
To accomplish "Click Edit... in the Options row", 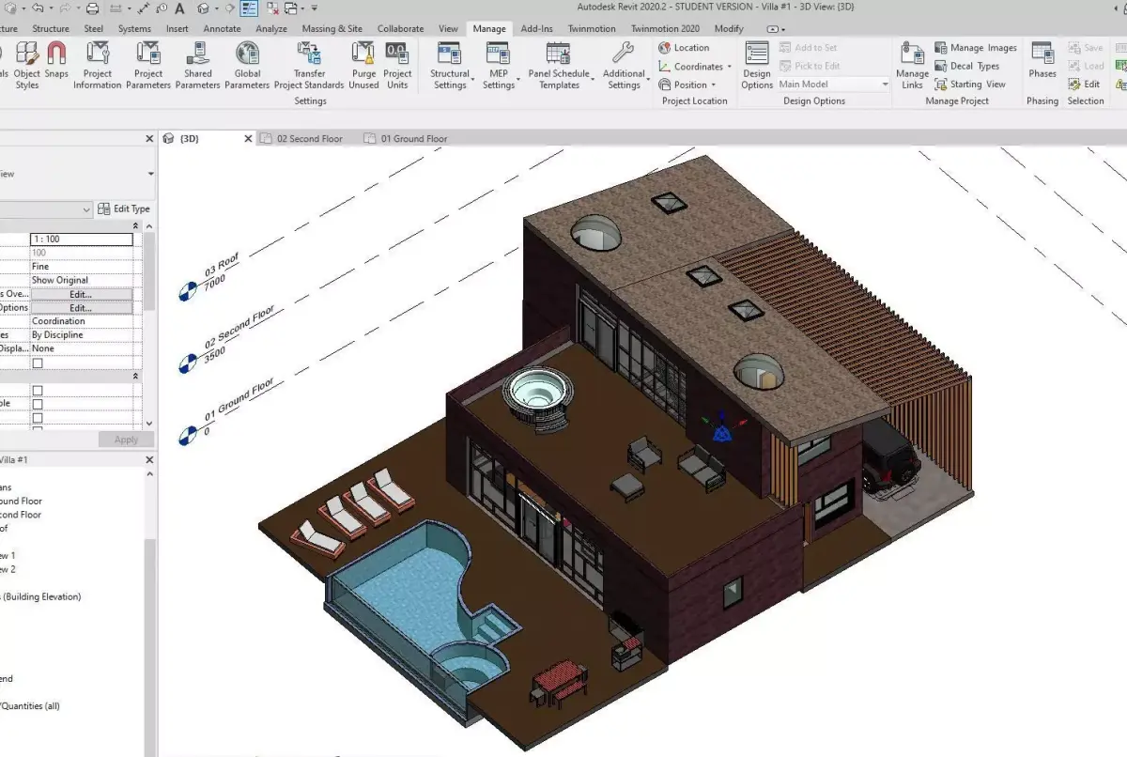I will (x=81, y=308).
